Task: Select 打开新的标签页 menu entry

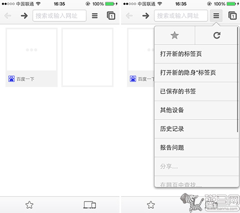Action: [196, 54]
